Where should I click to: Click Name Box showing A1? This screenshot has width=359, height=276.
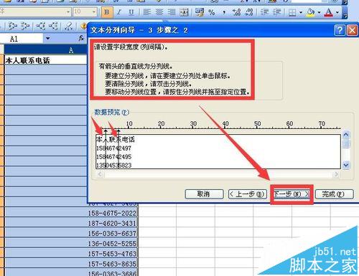pos(21,39)
